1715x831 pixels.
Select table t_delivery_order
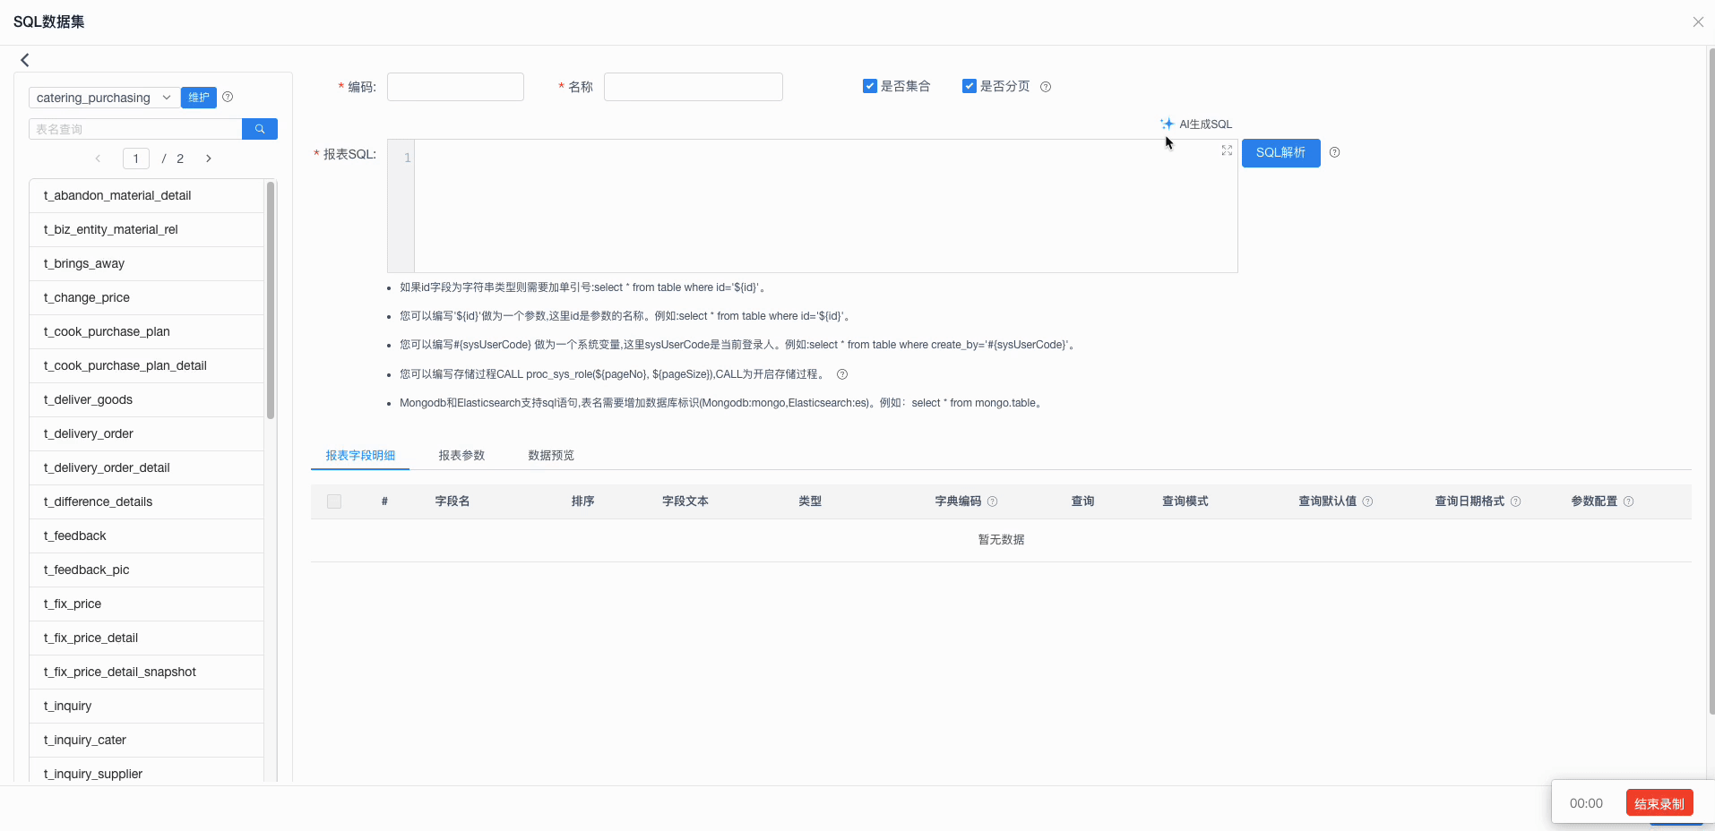click(x=146, y=434)
